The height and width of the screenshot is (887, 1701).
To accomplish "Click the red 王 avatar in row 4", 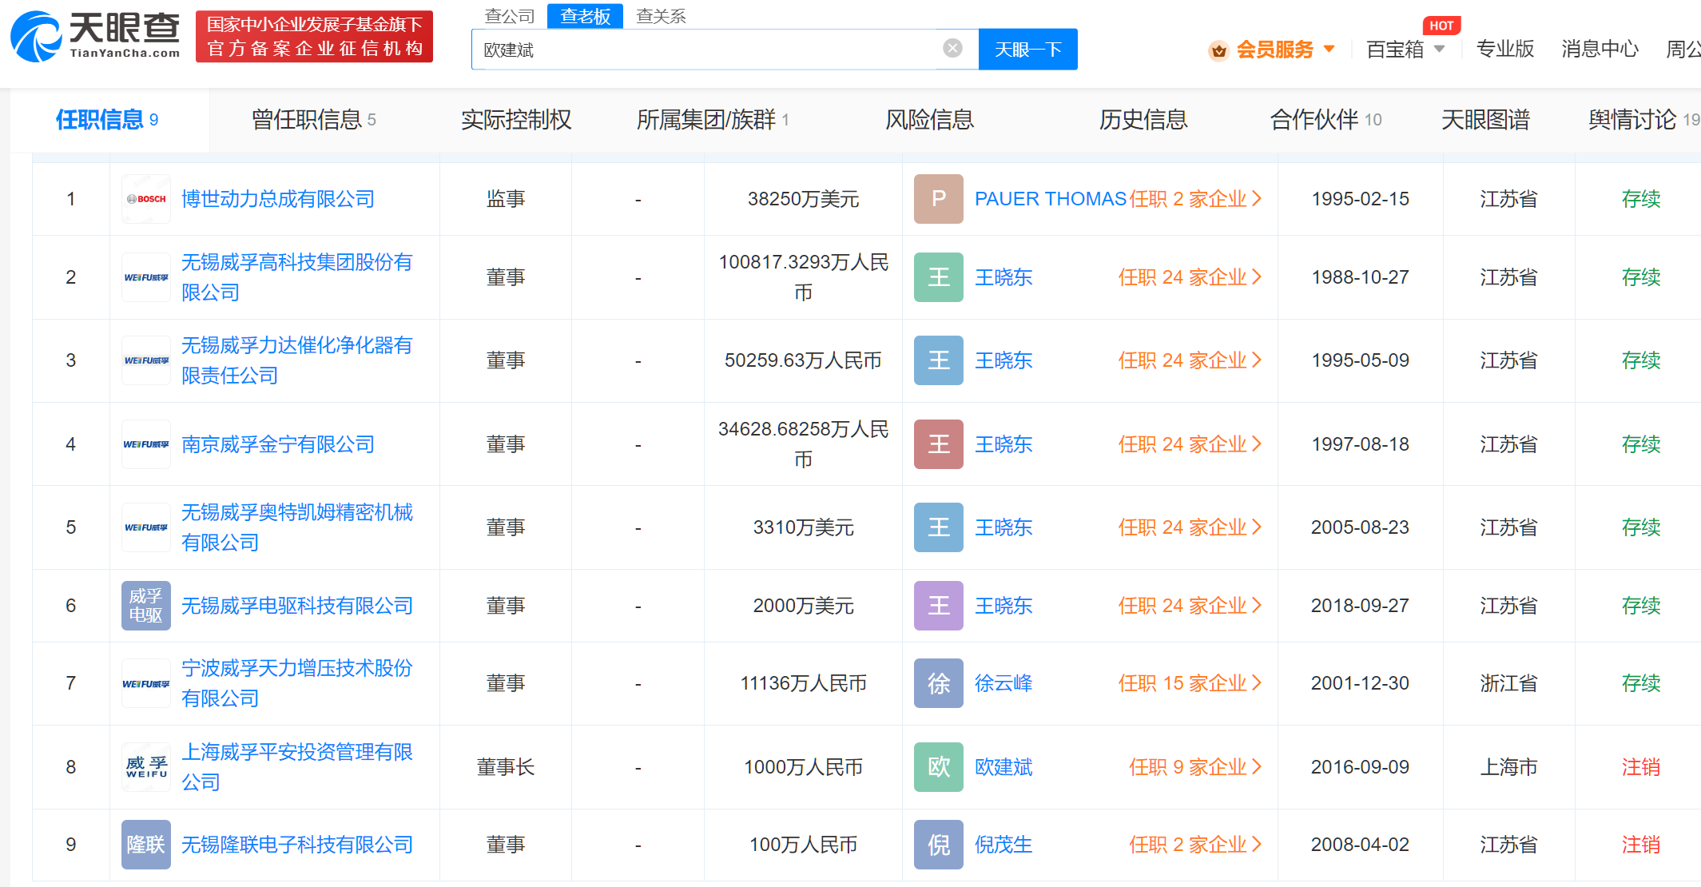I will [939, 444].
